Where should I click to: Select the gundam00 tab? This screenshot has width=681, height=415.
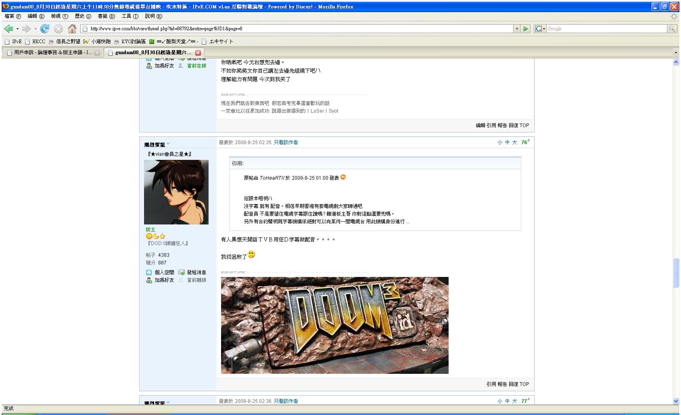tap(153, 52)
